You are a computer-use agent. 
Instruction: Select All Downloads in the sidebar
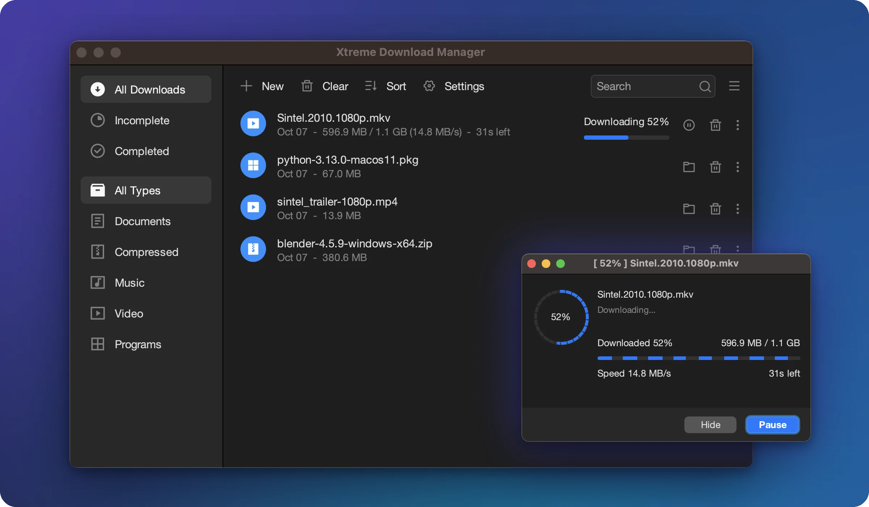(x=146, y=89)
